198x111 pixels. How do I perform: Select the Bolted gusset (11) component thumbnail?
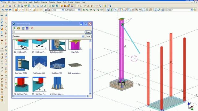58,45
